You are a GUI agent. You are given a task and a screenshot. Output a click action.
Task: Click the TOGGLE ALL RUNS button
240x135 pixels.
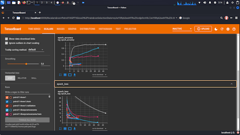pos(27,120)
